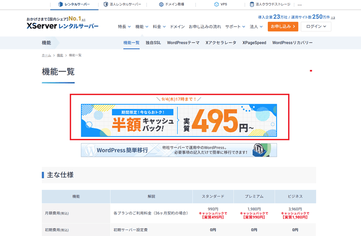Expand the 機能 dropdown in main navigation
Screen dimensions: 361x236
click(142, 27)
